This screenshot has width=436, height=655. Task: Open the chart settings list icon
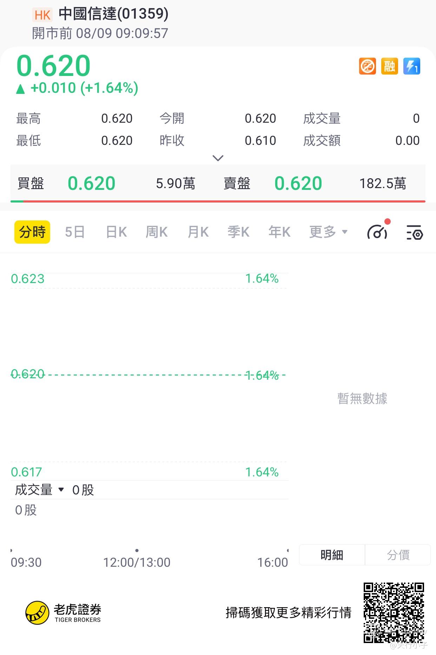point(415,232)
